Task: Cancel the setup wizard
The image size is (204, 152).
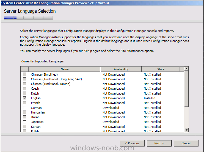Action: pos(186,143)
